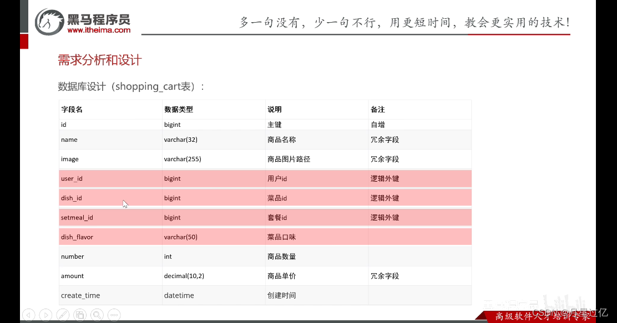Viewport: 617px width, 323px height.
Task: Select the varchar(255) type cell
Action: pyautogui.click(x=214, y=159)
